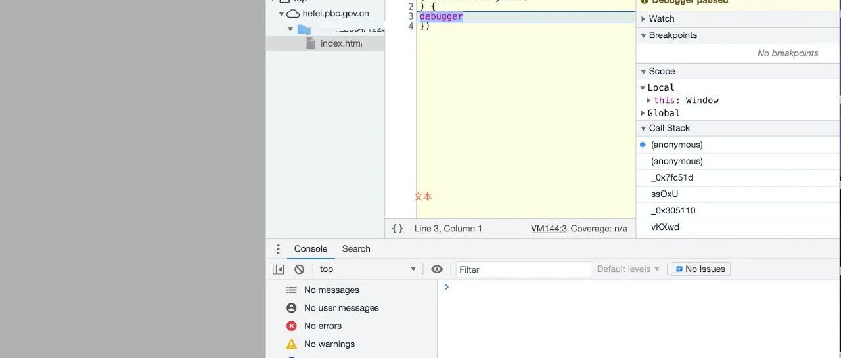Click the No Issues button

tap(700, 269)
